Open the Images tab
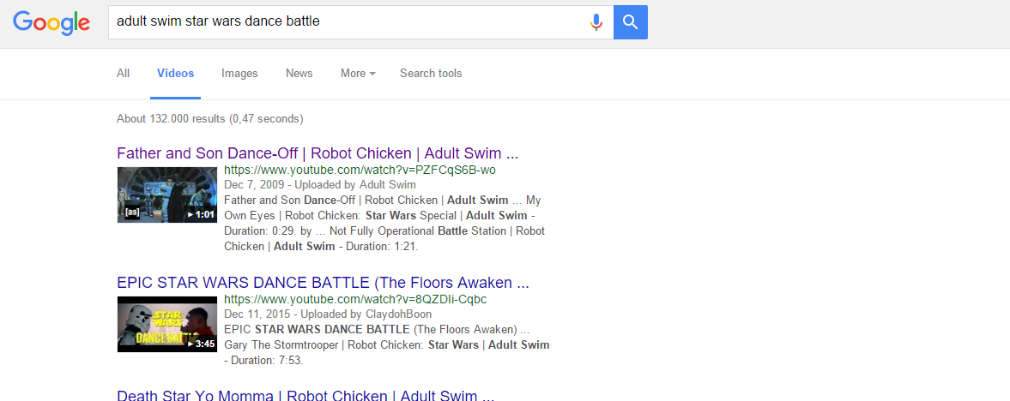 click(239, 74)
